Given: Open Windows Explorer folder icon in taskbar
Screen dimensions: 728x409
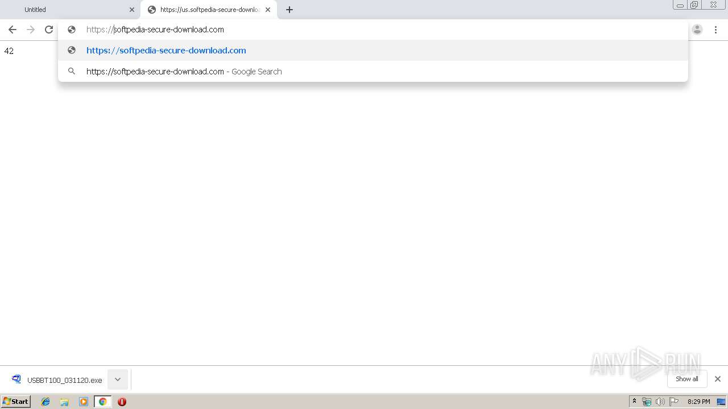Looking at the screenshot, I should 64,402.
